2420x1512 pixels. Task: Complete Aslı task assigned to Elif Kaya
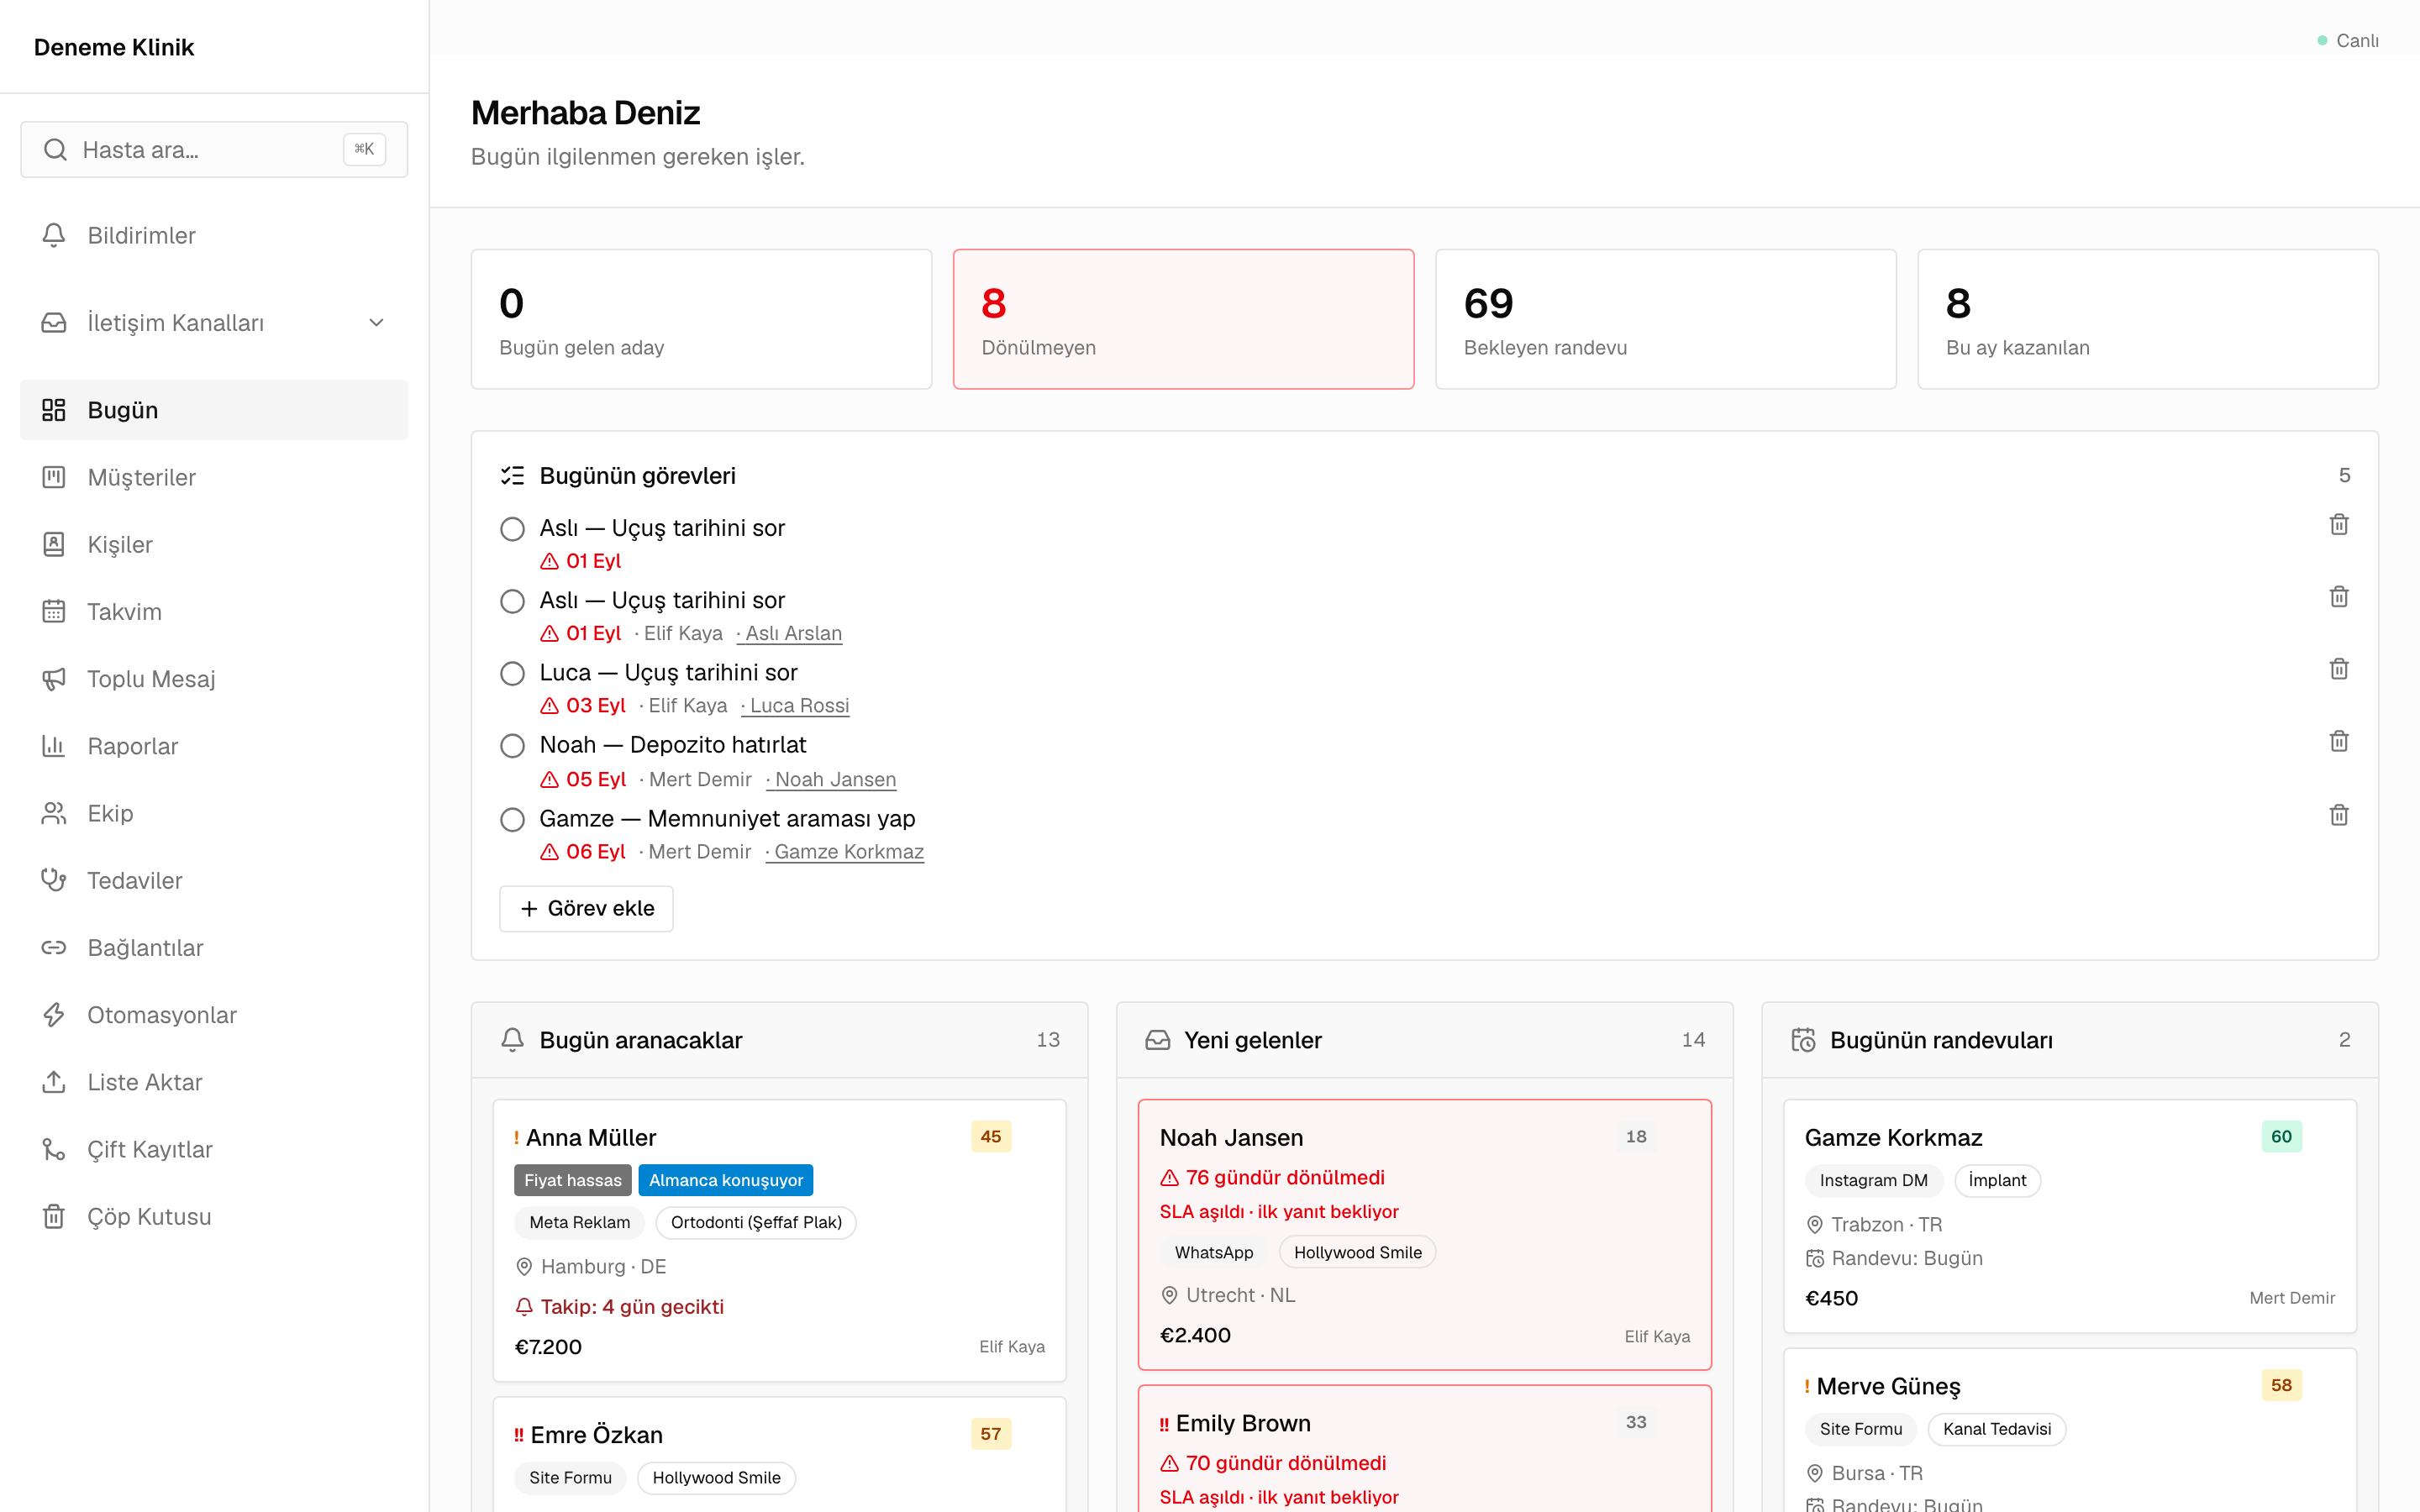pos(512,601)
